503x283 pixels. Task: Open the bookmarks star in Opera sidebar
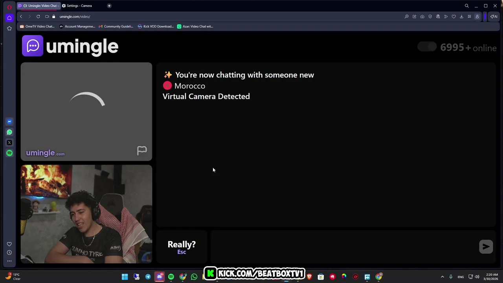click(9, 28)
